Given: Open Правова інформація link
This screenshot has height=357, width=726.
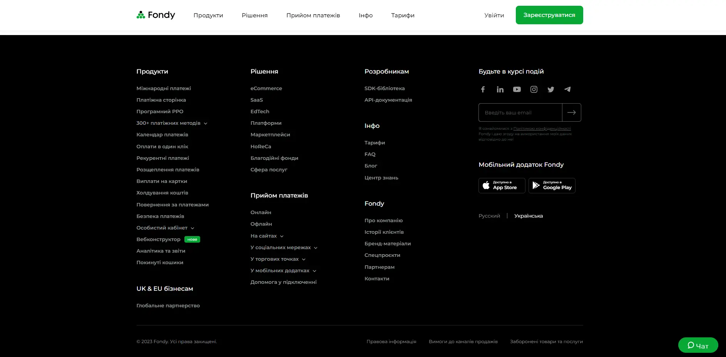Looking at the screenshot, I should point(391,342).
